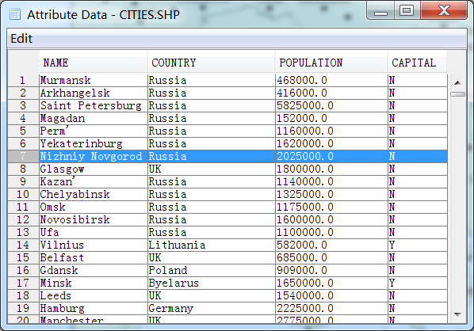Click population value 5825000.0

(x=331, y=105)
